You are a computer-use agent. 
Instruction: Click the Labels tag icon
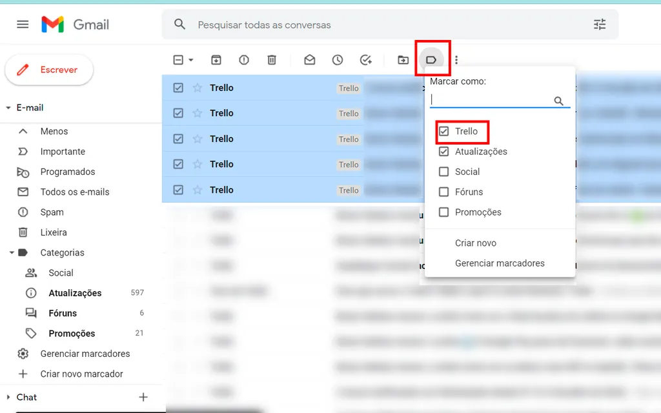tap(431, 60)
